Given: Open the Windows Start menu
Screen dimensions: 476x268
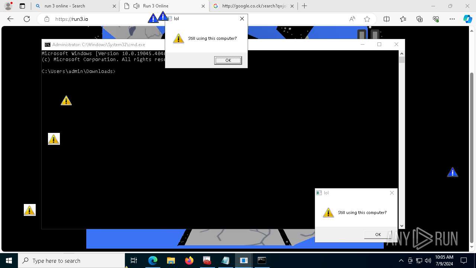Looking at the screenshot, I should click(x=9, y=261).
